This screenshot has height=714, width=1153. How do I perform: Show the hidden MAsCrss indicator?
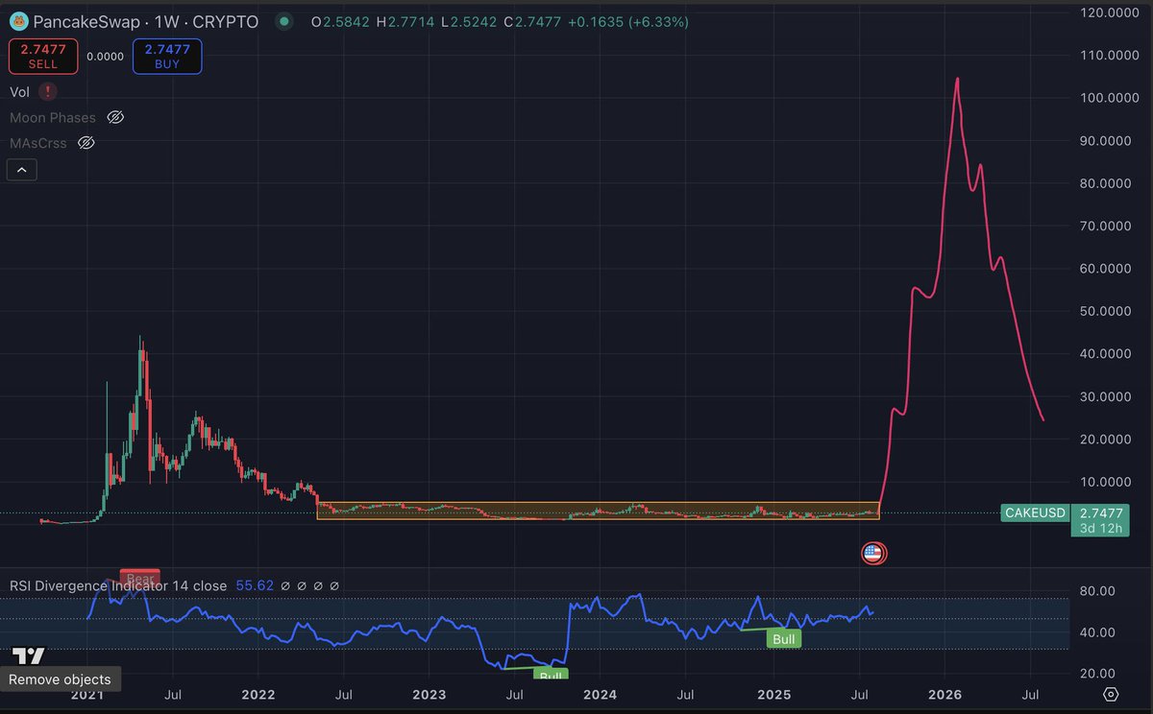(86, 143)
